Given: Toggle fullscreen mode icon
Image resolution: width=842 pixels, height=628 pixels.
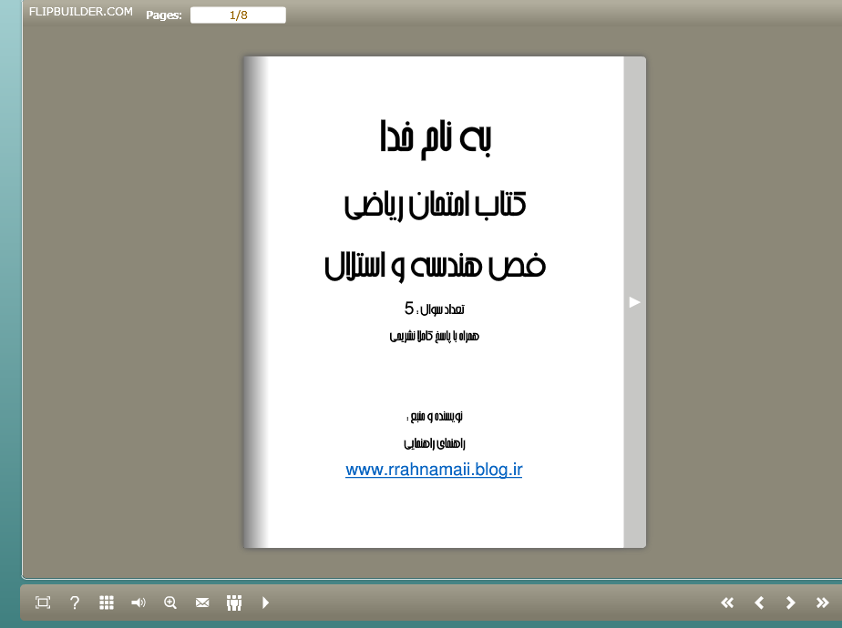Looking at the screenshot, I should [x=43, y=603].
